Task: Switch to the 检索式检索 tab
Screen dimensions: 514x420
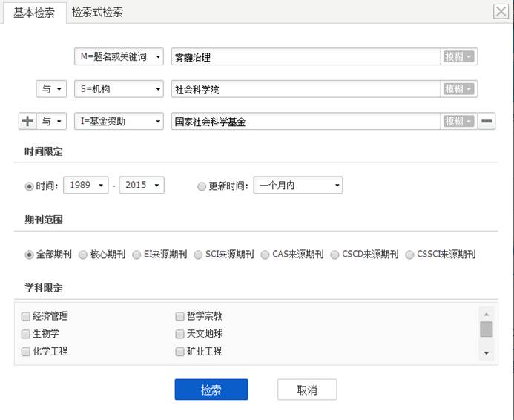Action: pyautogui.click(x=97, y=12)
